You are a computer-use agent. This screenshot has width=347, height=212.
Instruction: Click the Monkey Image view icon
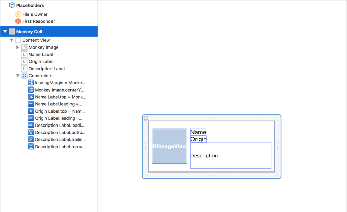click(x=24, y=47)
